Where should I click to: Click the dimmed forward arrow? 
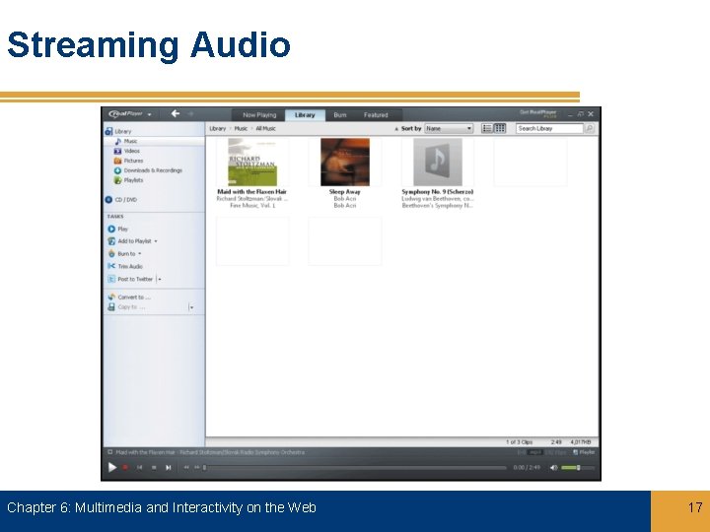[190, 114]
